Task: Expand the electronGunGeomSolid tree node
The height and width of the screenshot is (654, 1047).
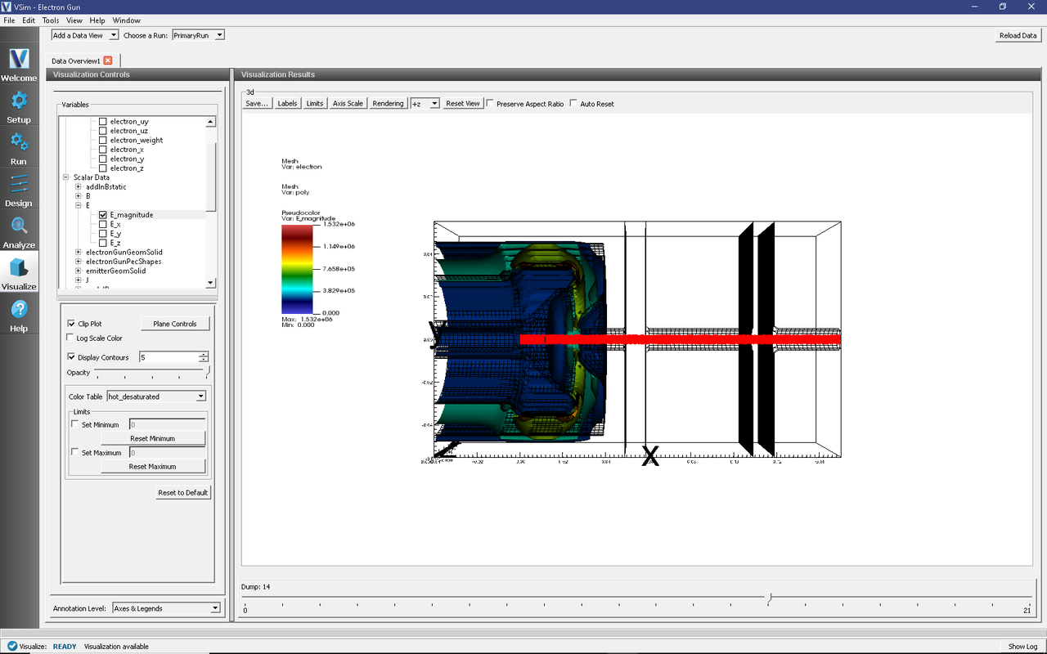Action: point(78,253)
